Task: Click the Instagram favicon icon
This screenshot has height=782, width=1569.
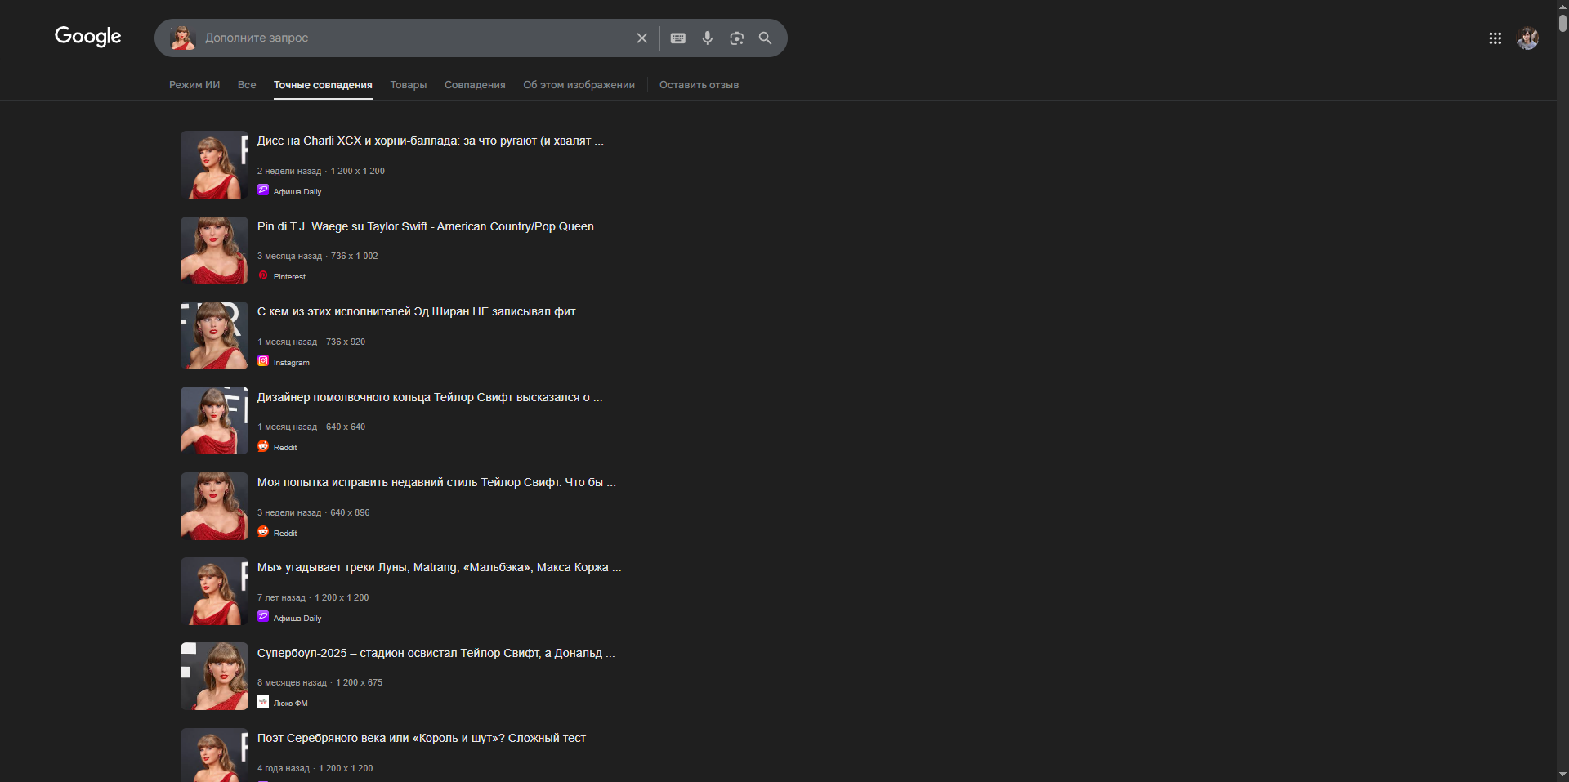Action: (263, 361)
